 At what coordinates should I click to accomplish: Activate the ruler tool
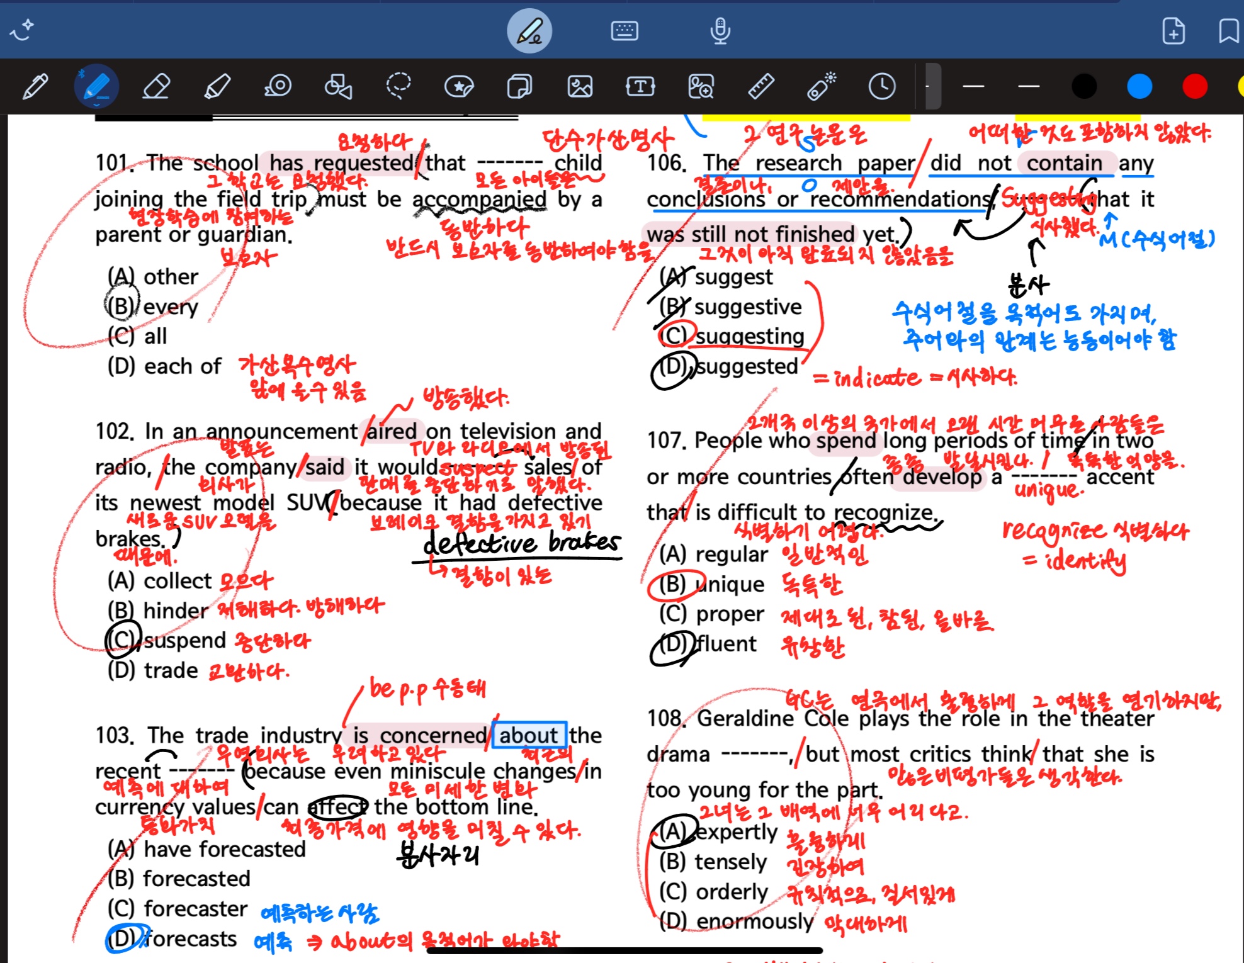pos(761,86)
